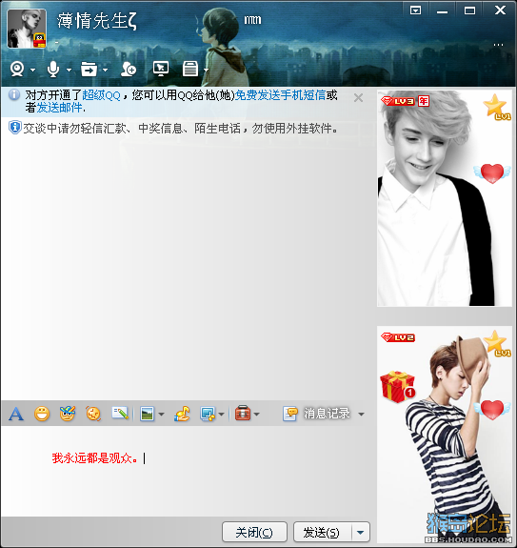Click the winged heart on the contact's show
Viewport: 517px width, 548px height.
point(492,173)
